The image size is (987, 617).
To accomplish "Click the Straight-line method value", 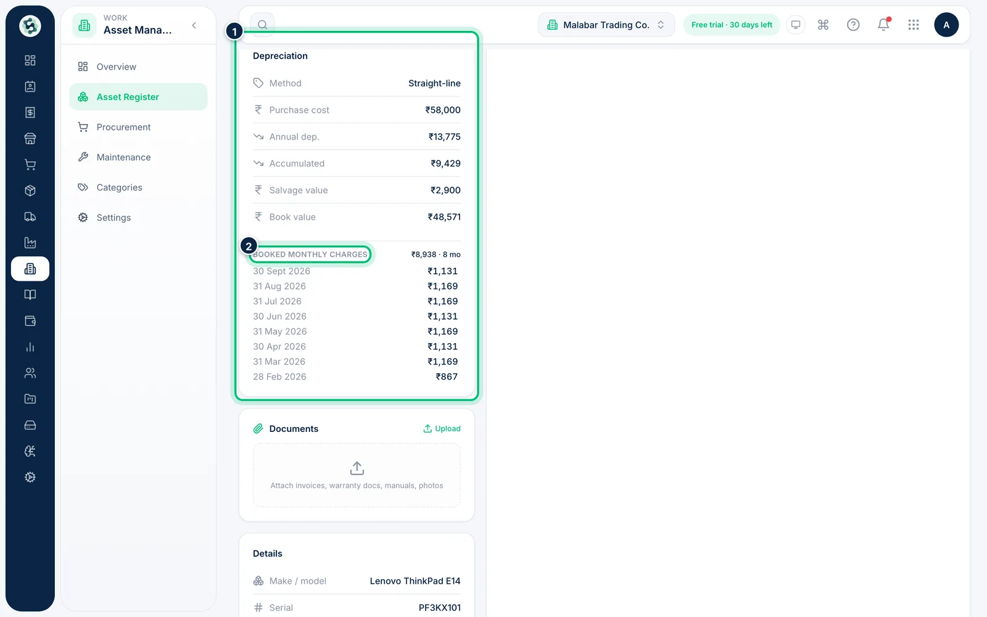I will 434,83.
